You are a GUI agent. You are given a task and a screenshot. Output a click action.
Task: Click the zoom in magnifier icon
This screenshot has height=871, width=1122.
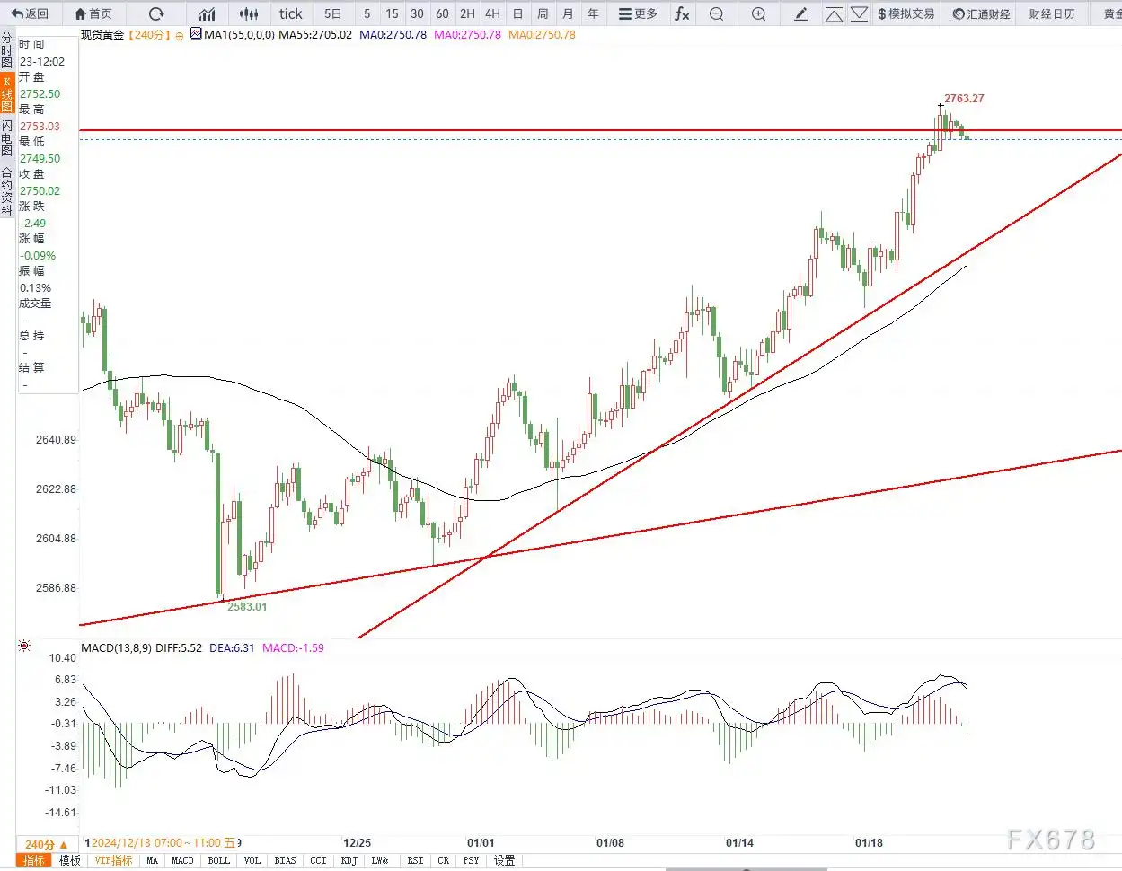pos(758,13)
